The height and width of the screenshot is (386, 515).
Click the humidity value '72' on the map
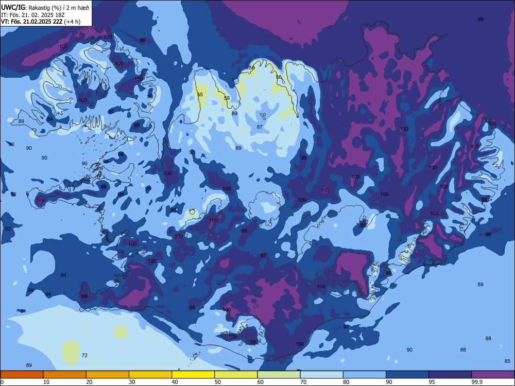pyautogui.click(x=84, y=355)
